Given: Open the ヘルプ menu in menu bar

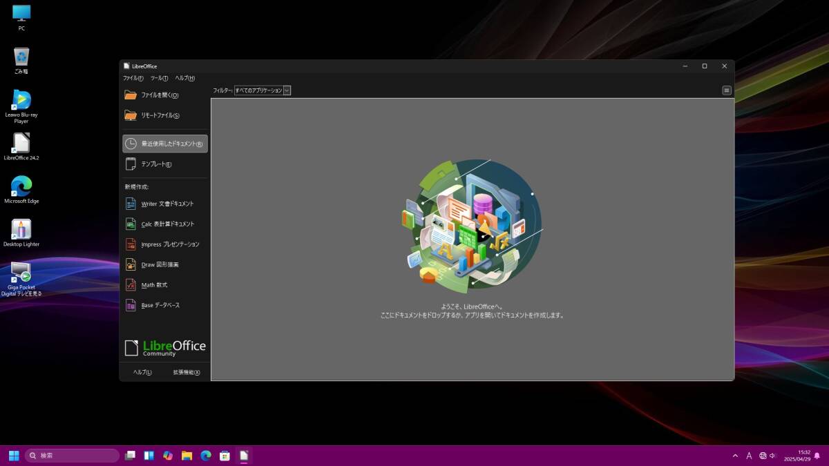Looking at the screenshot, I should point(184,78).
